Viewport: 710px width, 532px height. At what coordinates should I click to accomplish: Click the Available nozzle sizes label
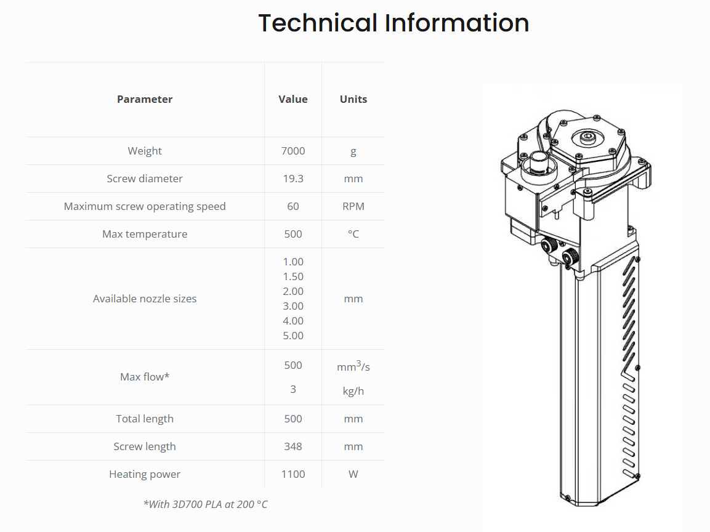click(x=145, y=299)
